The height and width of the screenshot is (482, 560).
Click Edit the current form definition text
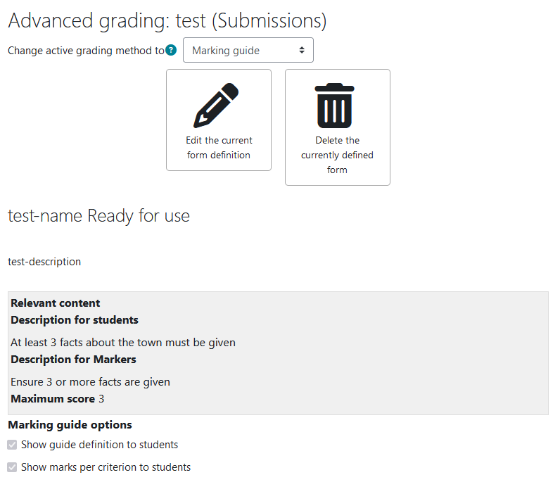219,148
